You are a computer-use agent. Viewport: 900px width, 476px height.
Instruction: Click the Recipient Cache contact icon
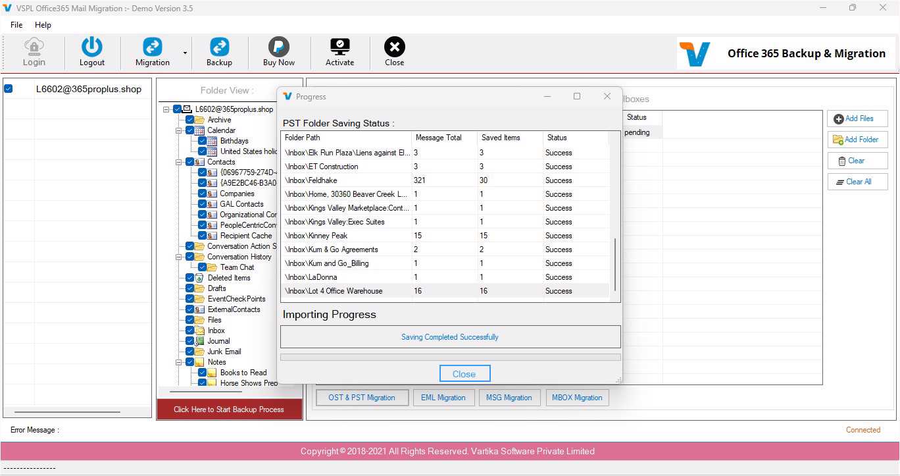point(213,236)
